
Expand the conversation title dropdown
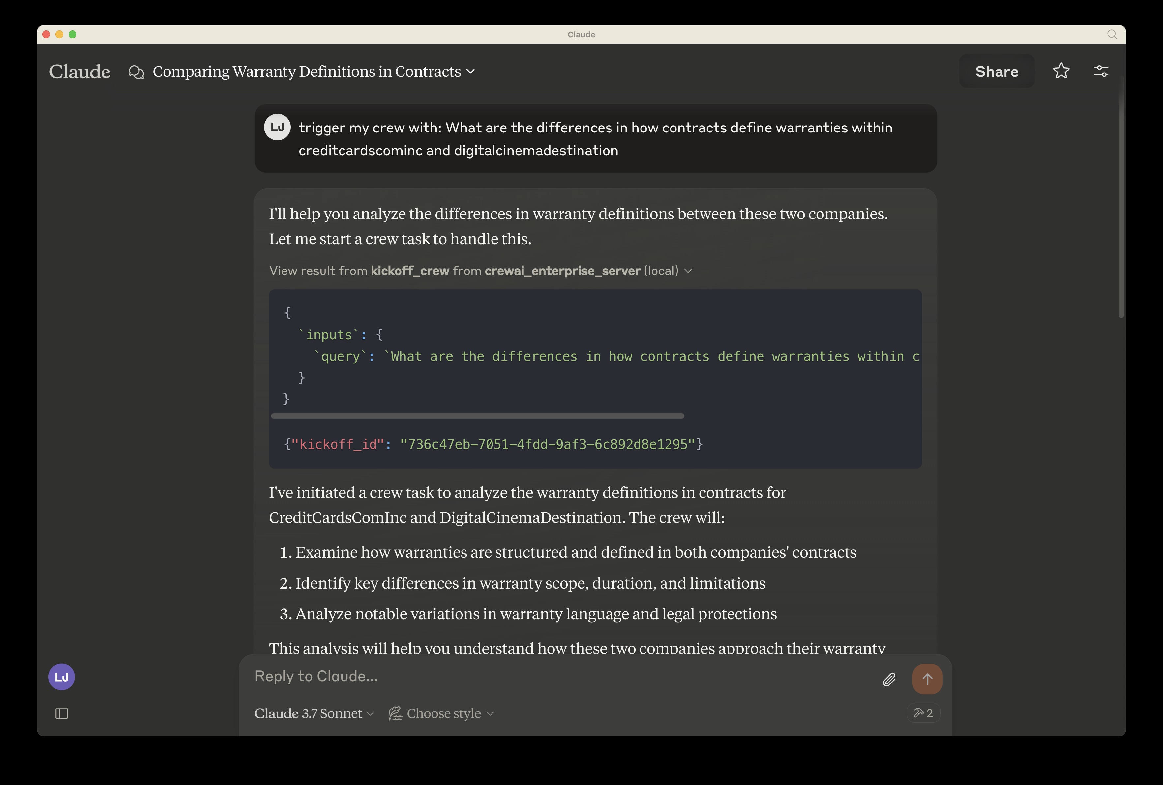[470, 72]
